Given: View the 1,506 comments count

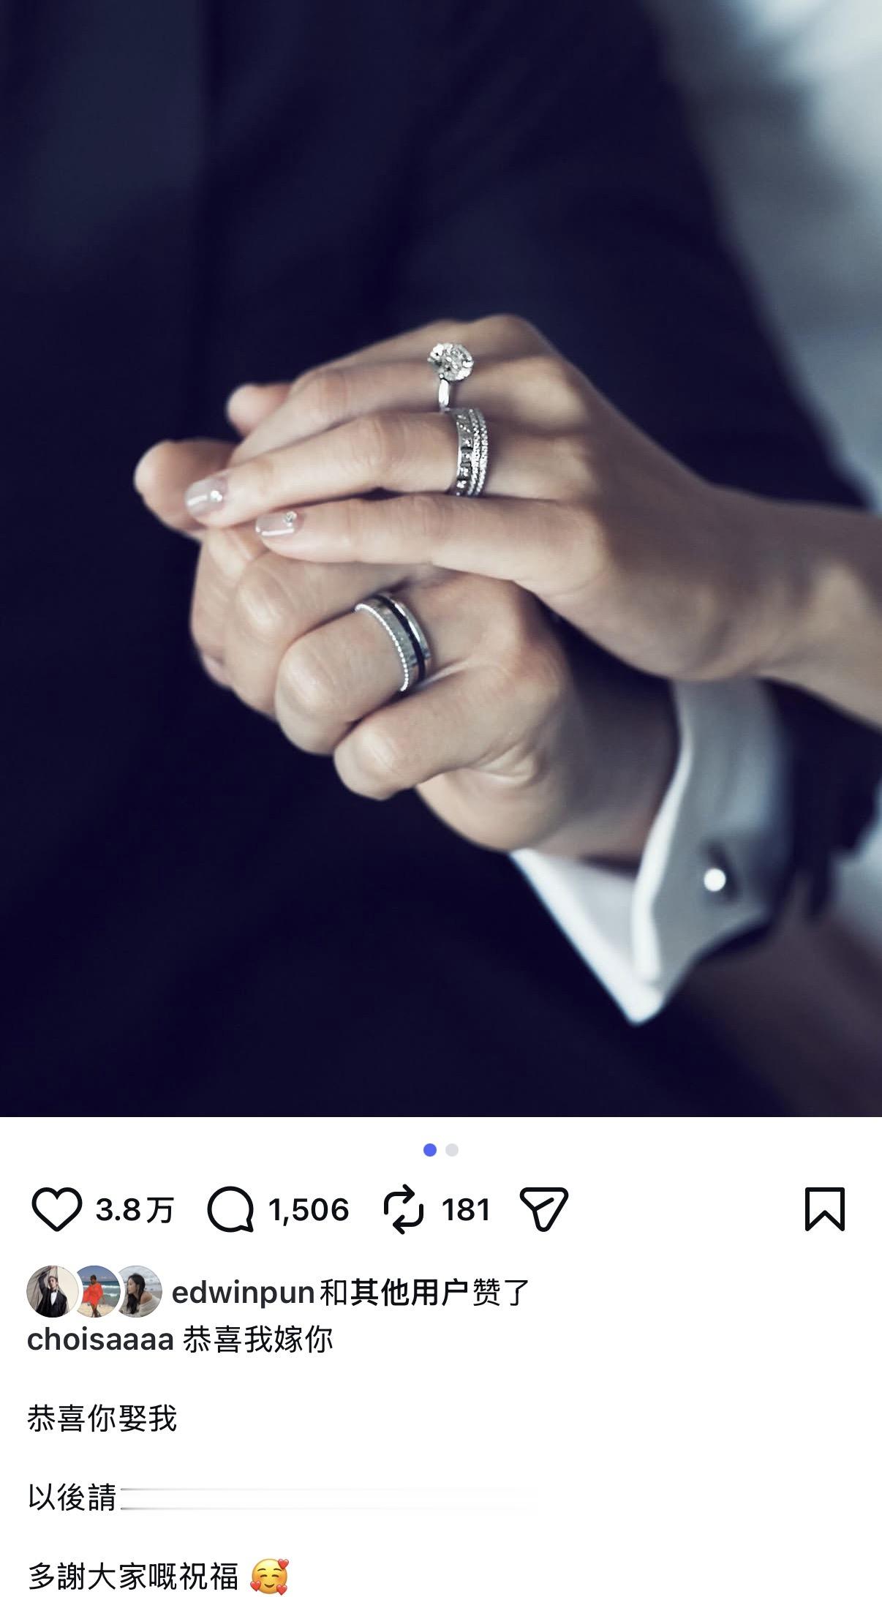Looking at the screenshot, I should [309, 1210].
